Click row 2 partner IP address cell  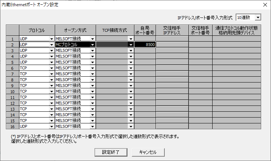click(x=172, y=45)
